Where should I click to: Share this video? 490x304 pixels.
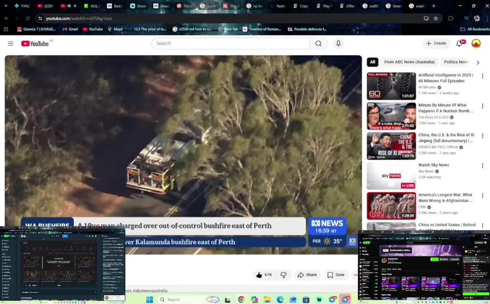point(307,275)
